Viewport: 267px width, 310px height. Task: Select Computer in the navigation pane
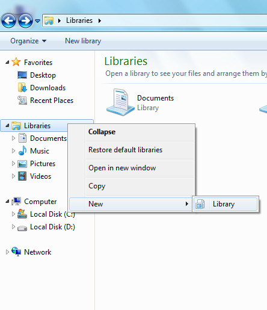click(x=40, y=202)
